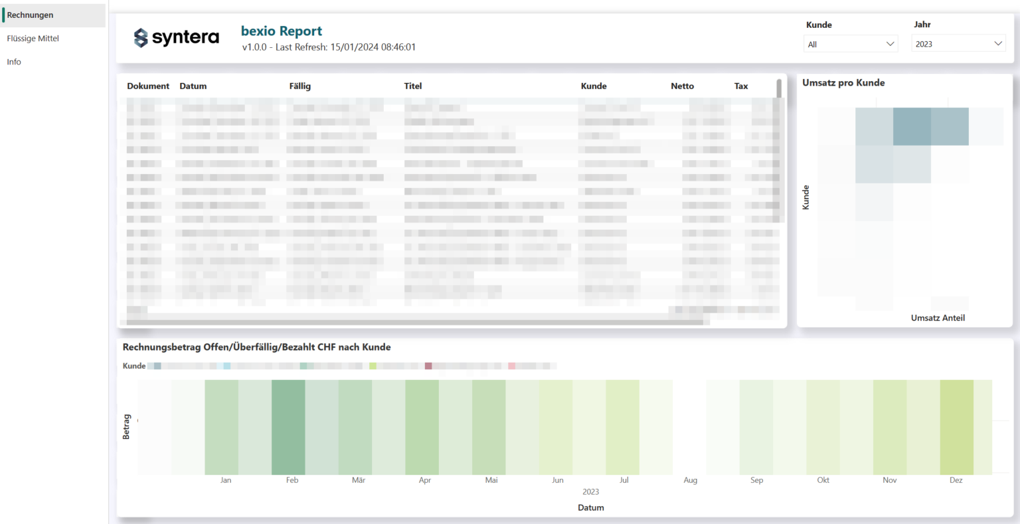1020x524 pixels.
Task: Open the Info page
Action: click(x=13, y=61)
